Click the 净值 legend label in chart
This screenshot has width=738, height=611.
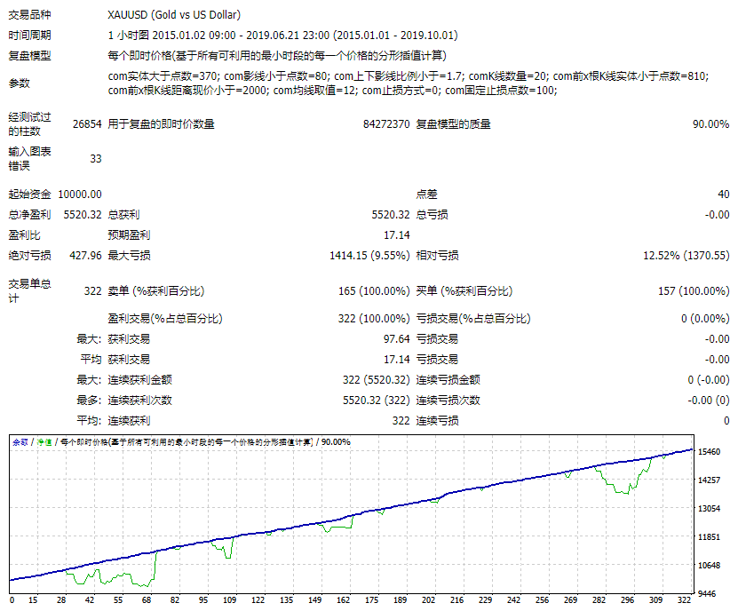44,441
